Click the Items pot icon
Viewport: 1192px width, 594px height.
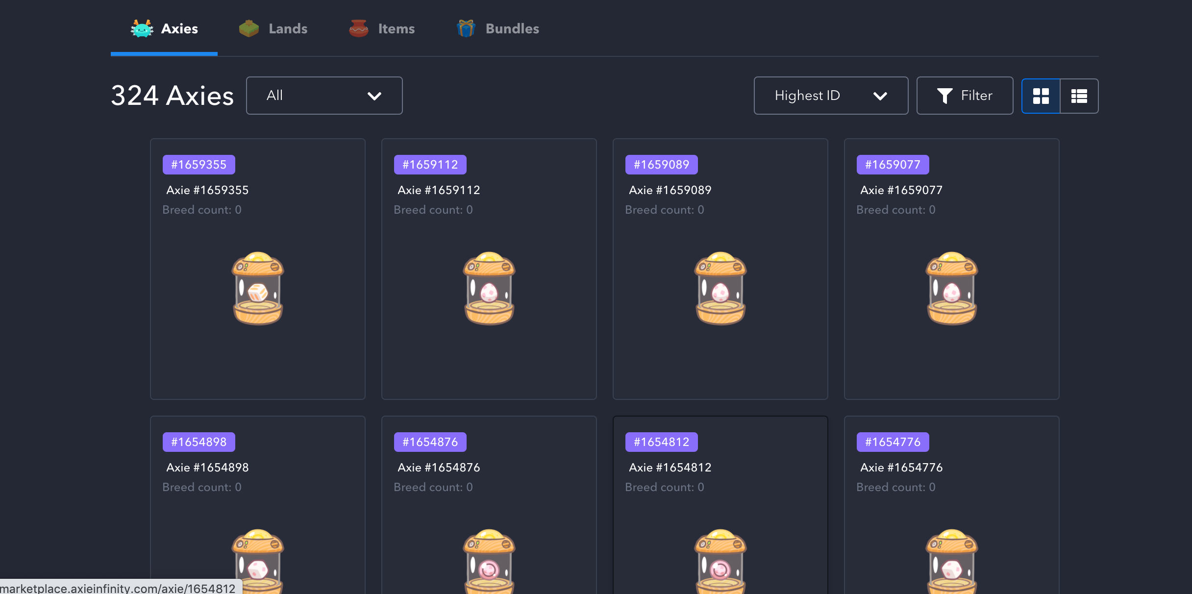[x=359, y=28]
